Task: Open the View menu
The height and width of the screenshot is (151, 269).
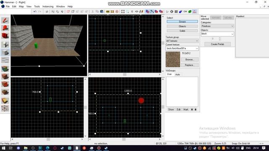Action: pyautogui.click(x=29, y=6)
